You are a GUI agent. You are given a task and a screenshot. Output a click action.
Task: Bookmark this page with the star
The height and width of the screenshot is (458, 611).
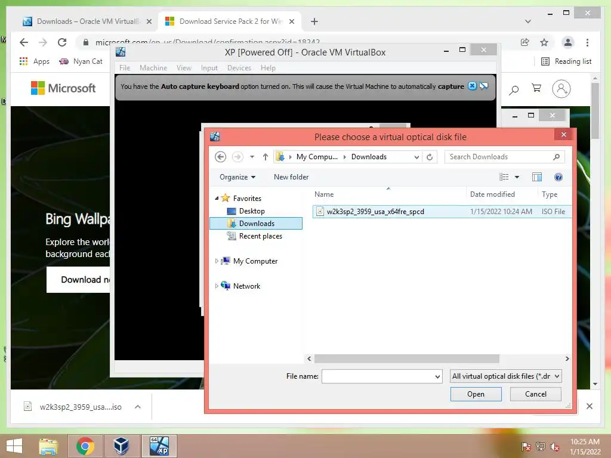544,42
